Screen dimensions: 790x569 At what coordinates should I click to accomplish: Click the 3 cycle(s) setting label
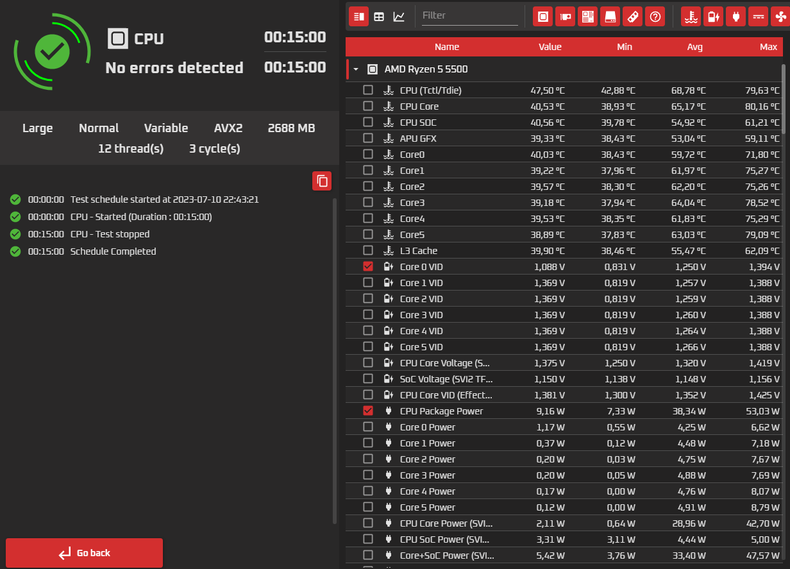click(215, 149)
